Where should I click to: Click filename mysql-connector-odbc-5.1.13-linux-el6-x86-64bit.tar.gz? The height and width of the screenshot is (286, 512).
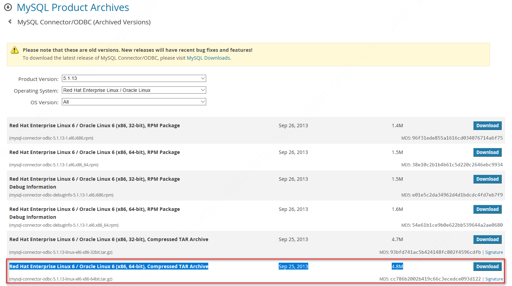point(61,279)
